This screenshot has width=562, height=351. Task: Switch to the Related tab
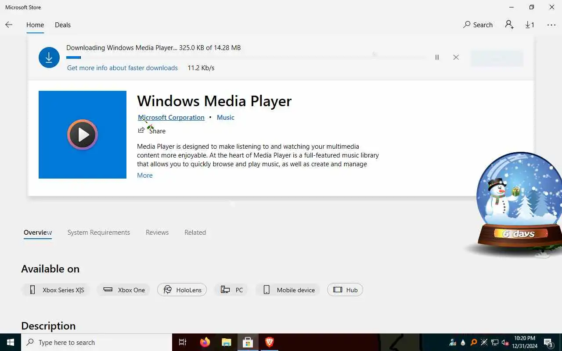tap(195, 233)
